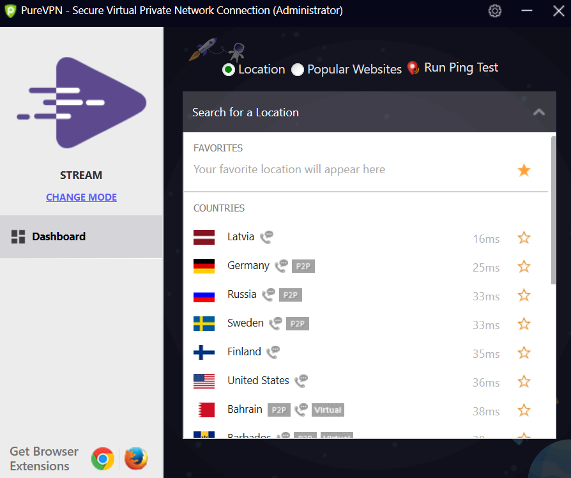This screenshot has width=571, height=478.
Task: Click the VoIP phone icon beside Latvia
Action: [266, 237]
